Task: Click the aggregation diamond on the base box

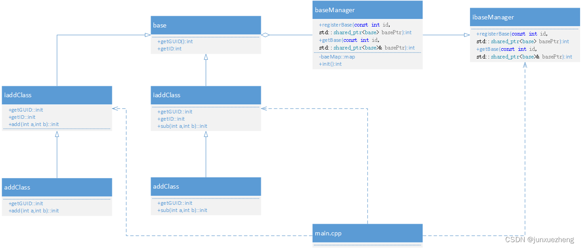Action: tap(266, 35)
